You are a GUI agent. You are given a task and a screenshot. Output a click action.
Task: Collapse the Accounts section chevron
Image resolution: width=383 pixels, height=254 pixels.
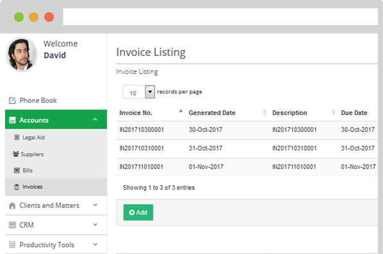95,120
